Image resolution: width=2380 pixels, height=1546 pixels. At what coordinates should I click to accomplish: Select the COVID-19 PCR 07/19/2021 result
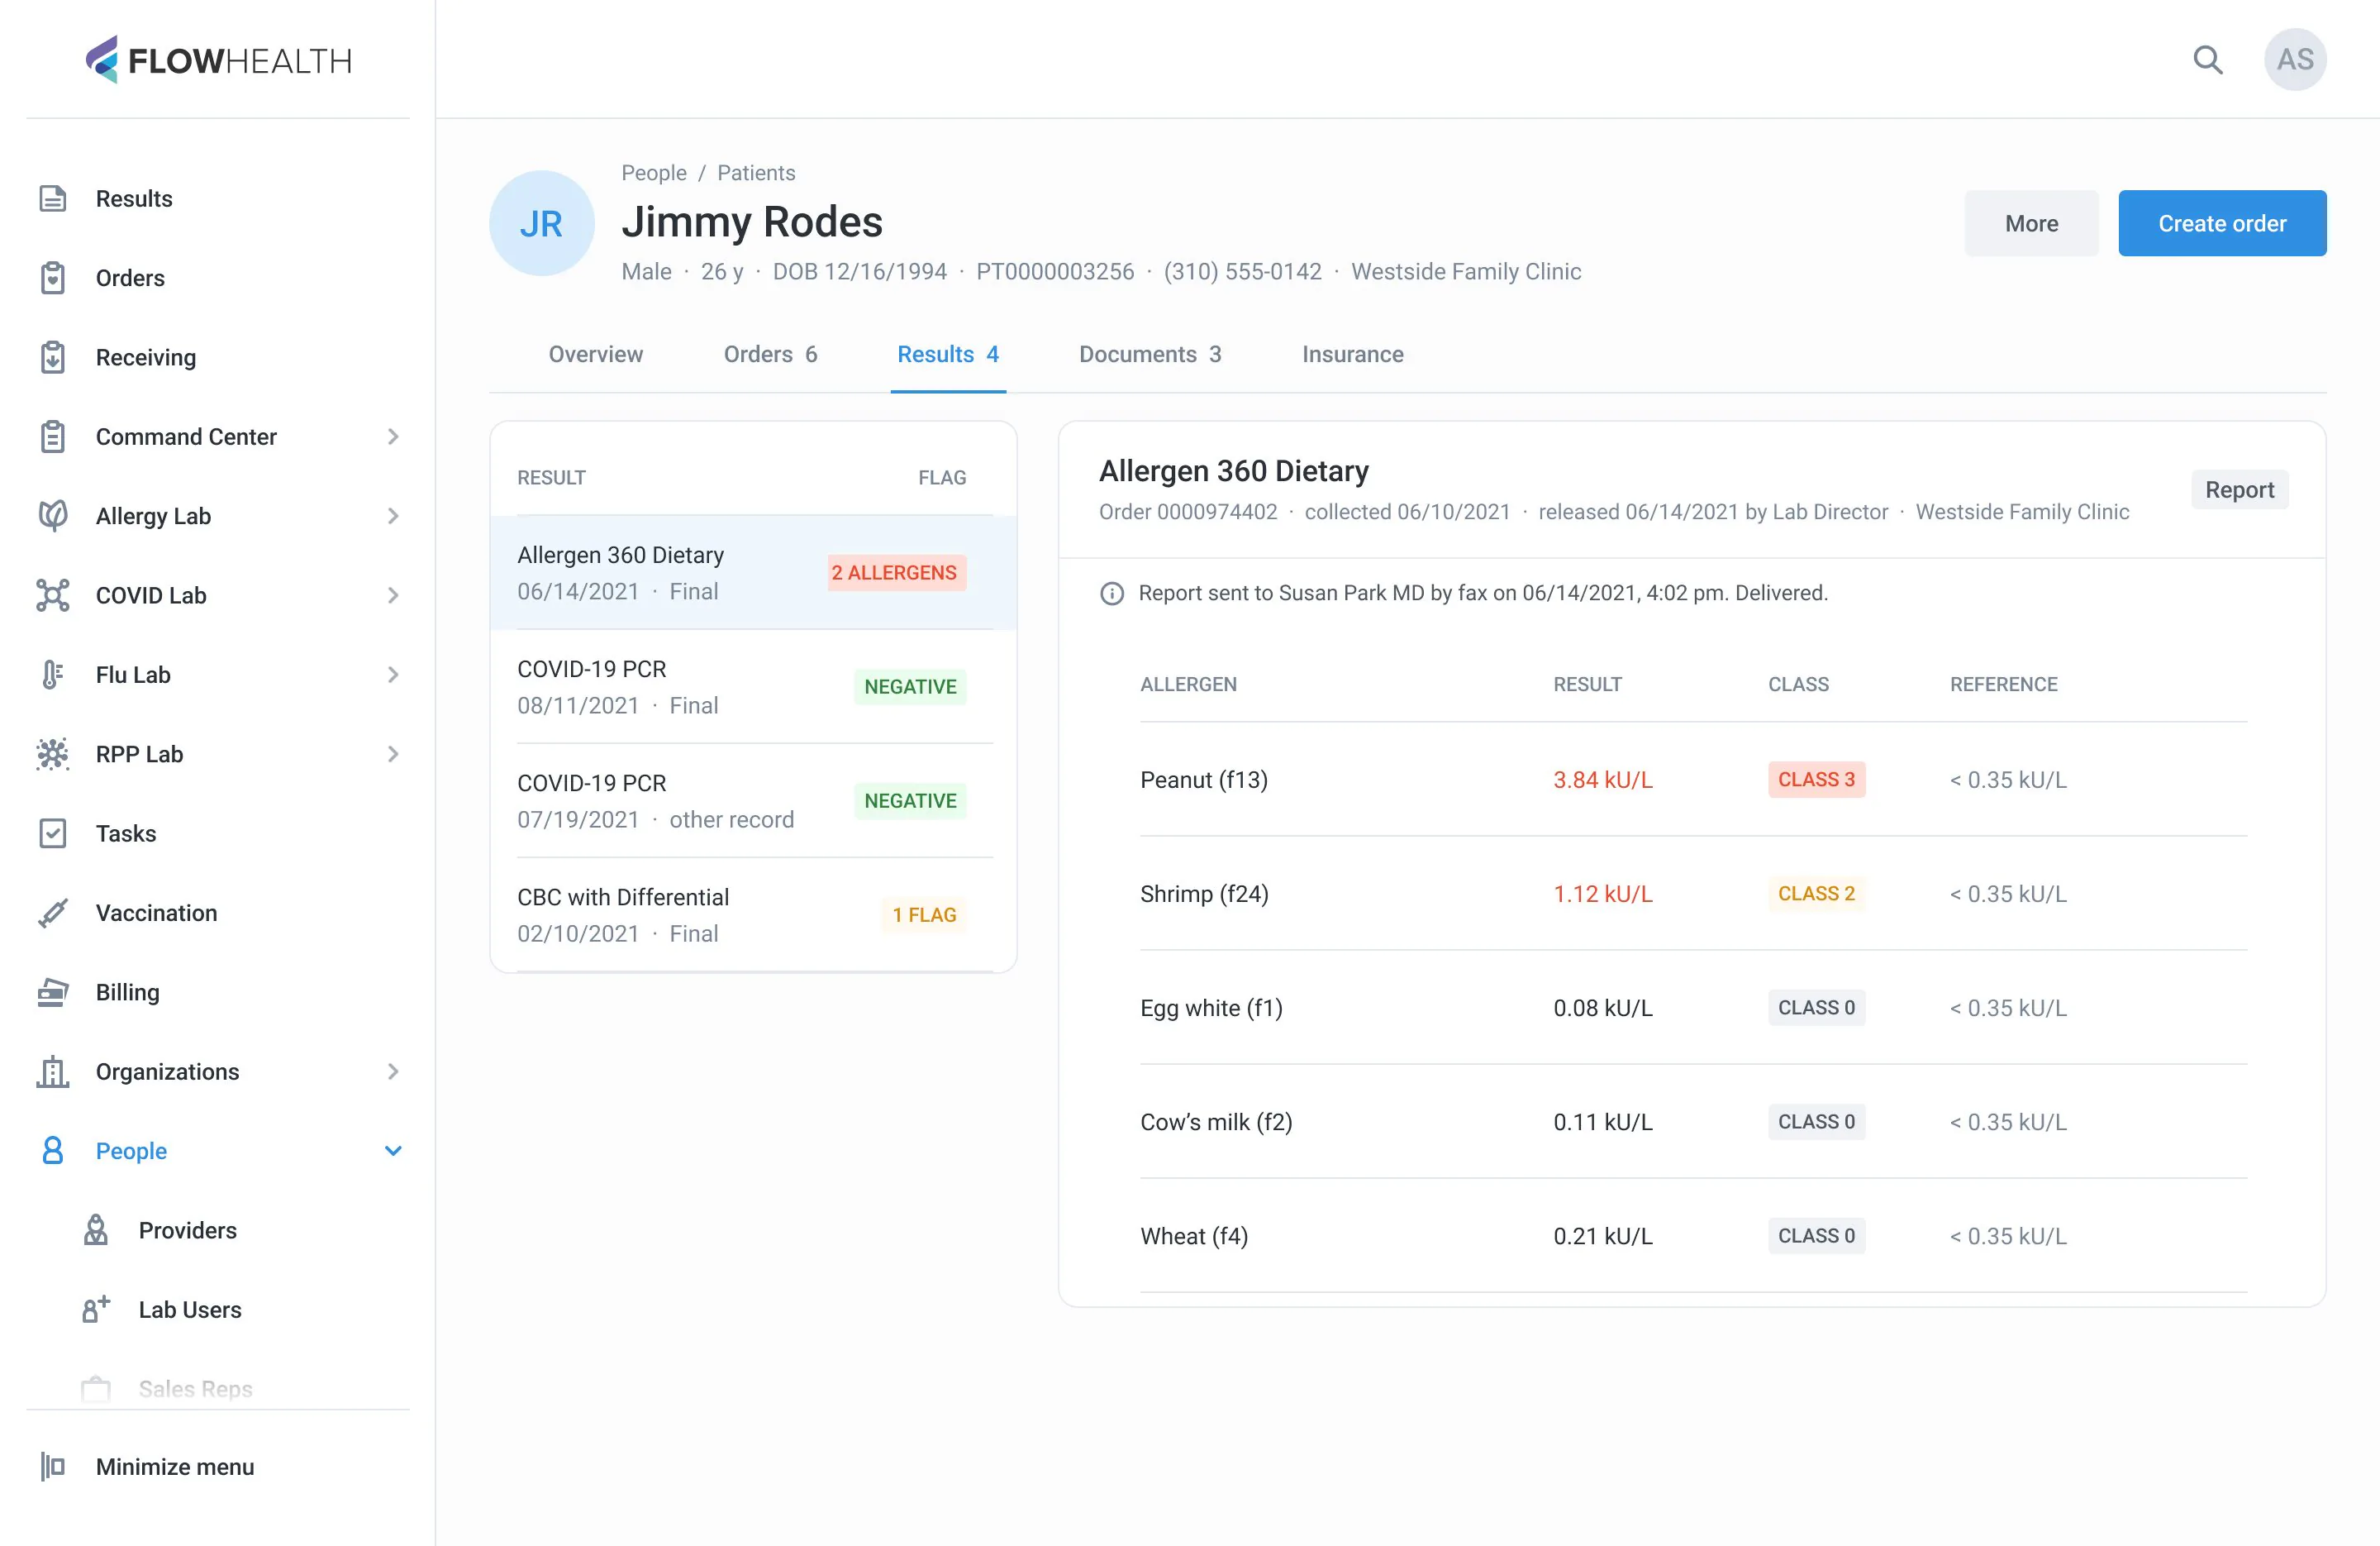click(754, 800)
